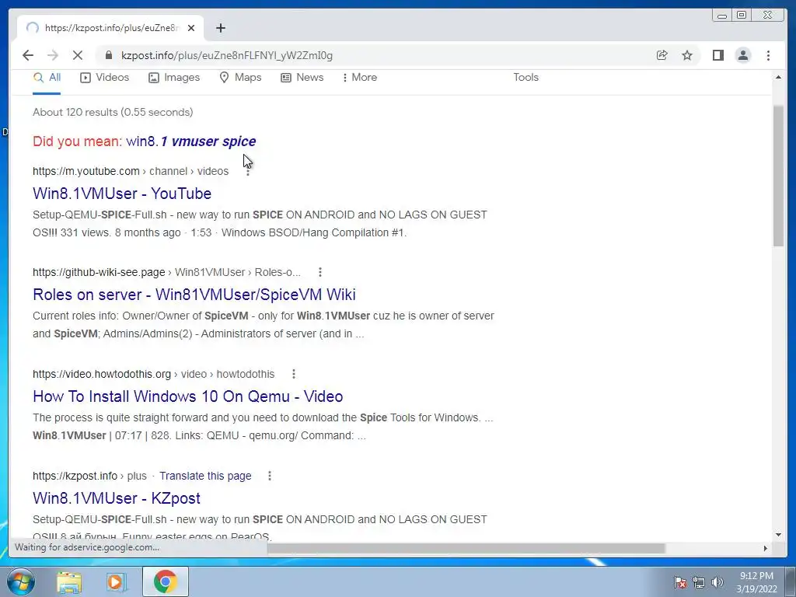Select the All search tab
796x597 pixels.
47,78
